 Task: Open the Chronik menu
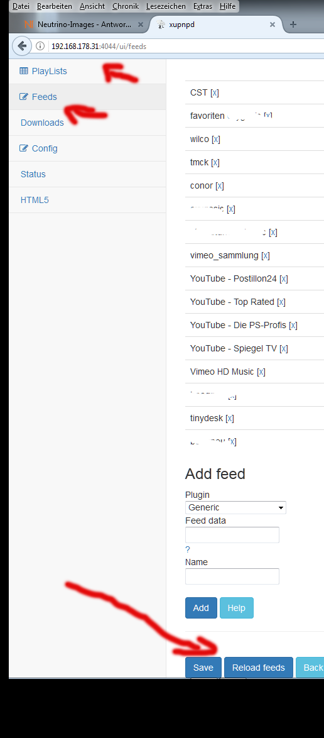(126, 6)
